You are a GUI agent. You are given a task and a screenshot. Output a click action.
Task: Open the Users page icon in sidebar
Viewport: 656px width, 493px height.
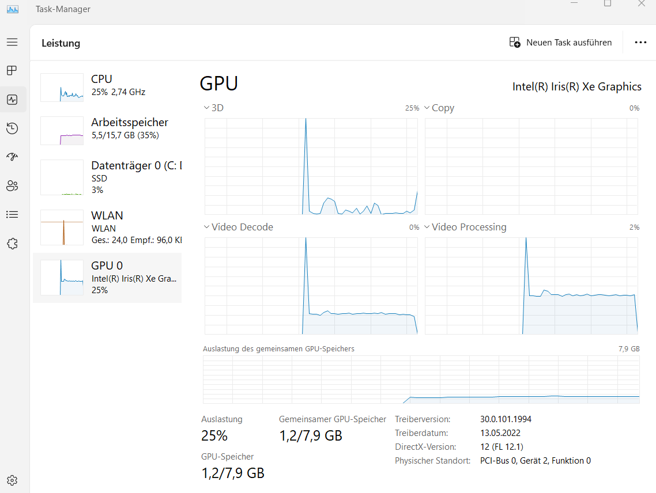(x=12, y=186)
